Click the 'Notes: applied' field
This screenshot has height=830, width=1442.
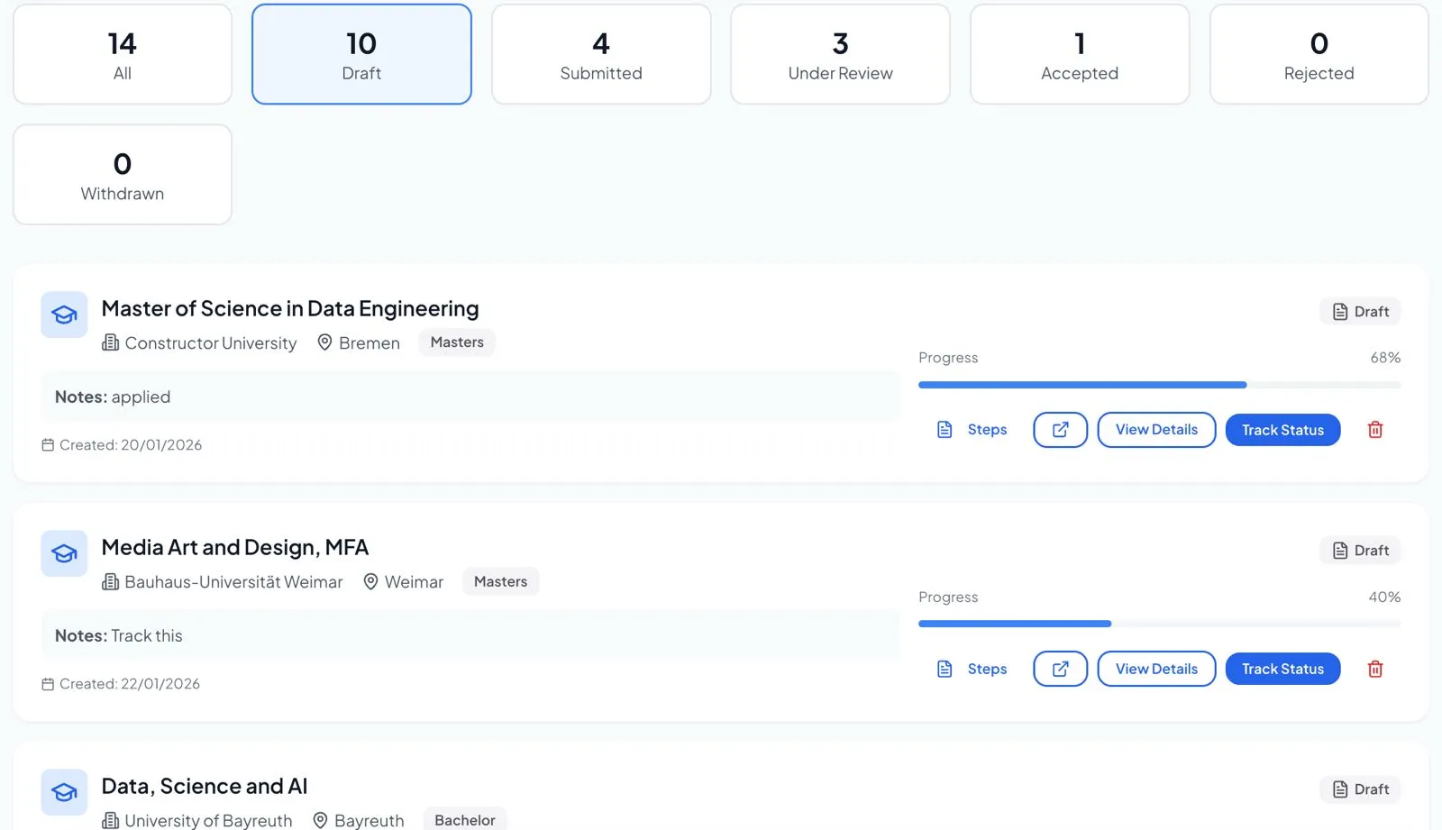(x=470, y=397)
